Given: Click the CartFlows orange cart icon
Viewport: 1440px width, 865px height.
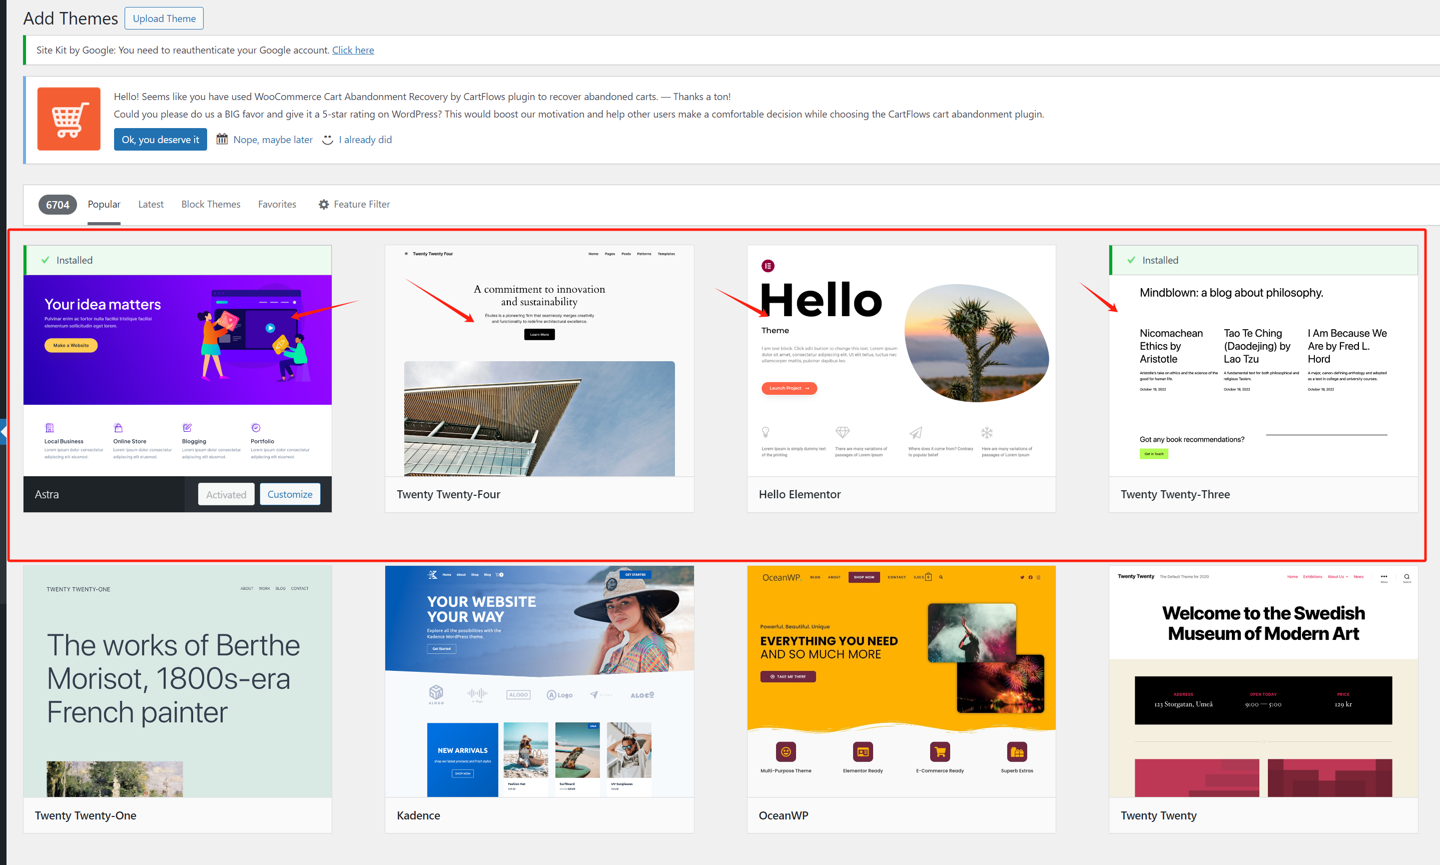Looking at the screenshot, I should pyautogui.click(x=69, y=119).
